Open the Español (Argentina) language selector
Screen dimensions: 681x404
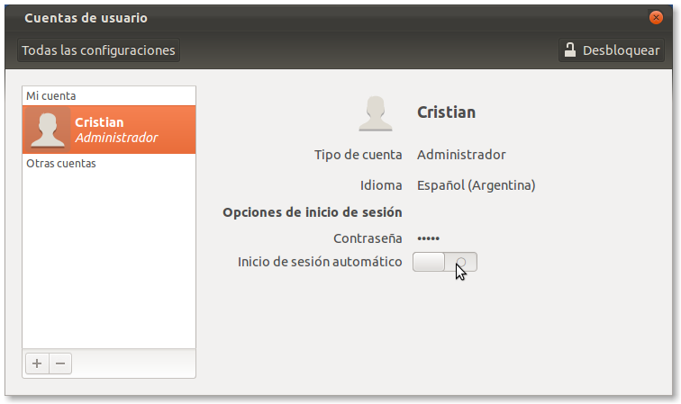[x=476, y=186]
